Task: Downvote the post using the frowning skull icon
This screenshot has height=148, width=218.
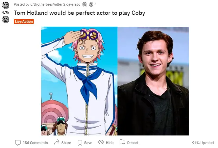Action: click(x=6, y=19)
